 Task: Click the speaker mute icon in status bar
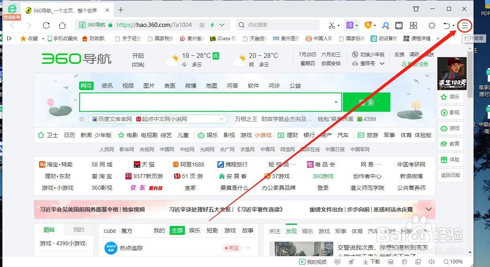[x=431, y=262]
